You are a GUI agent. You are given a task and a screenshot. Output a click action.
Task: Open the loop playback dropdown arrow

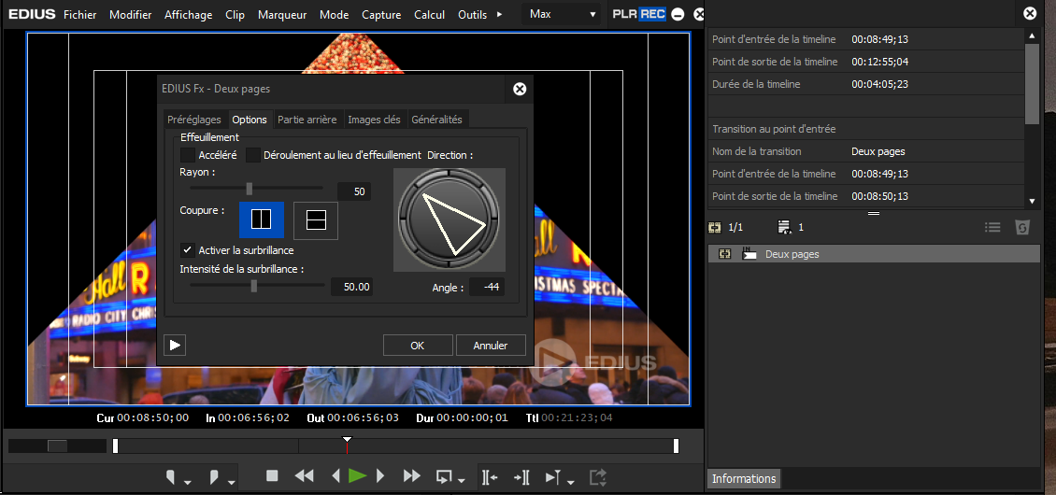pyautogui.click(x=464, y=482)
